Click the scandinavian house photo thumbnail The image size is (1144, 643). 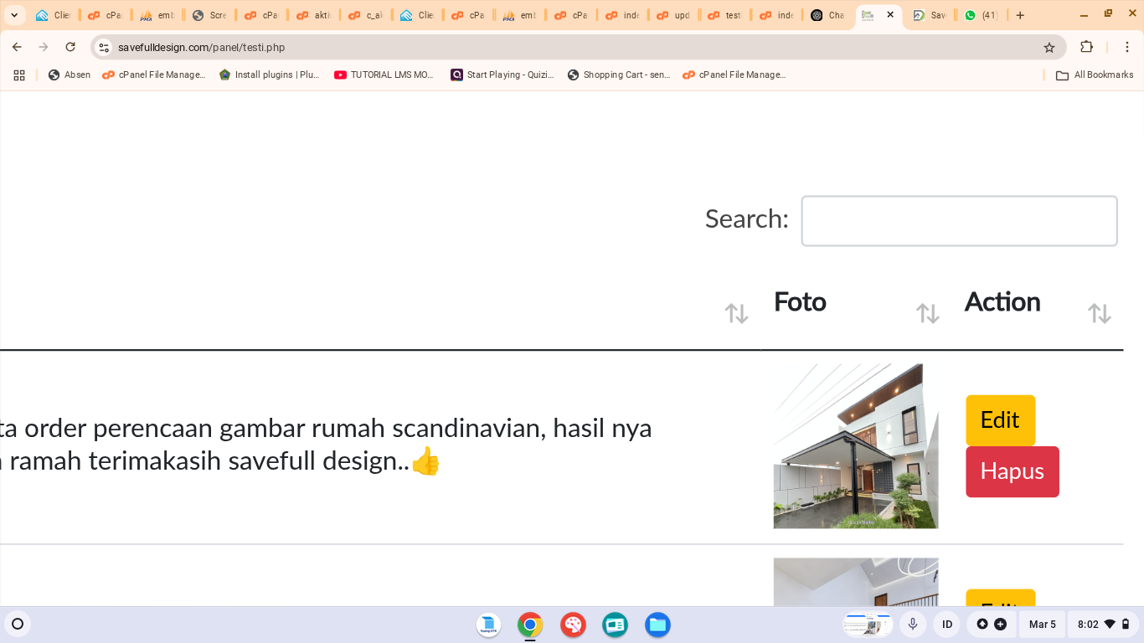tap(855, 445)
